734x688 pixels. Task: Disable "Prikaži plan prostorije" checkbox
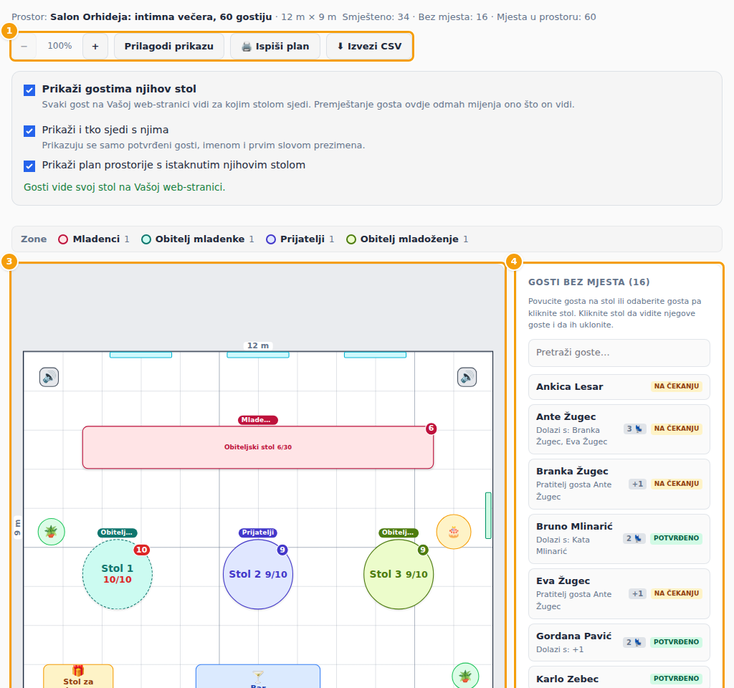[x=29, y=166]
